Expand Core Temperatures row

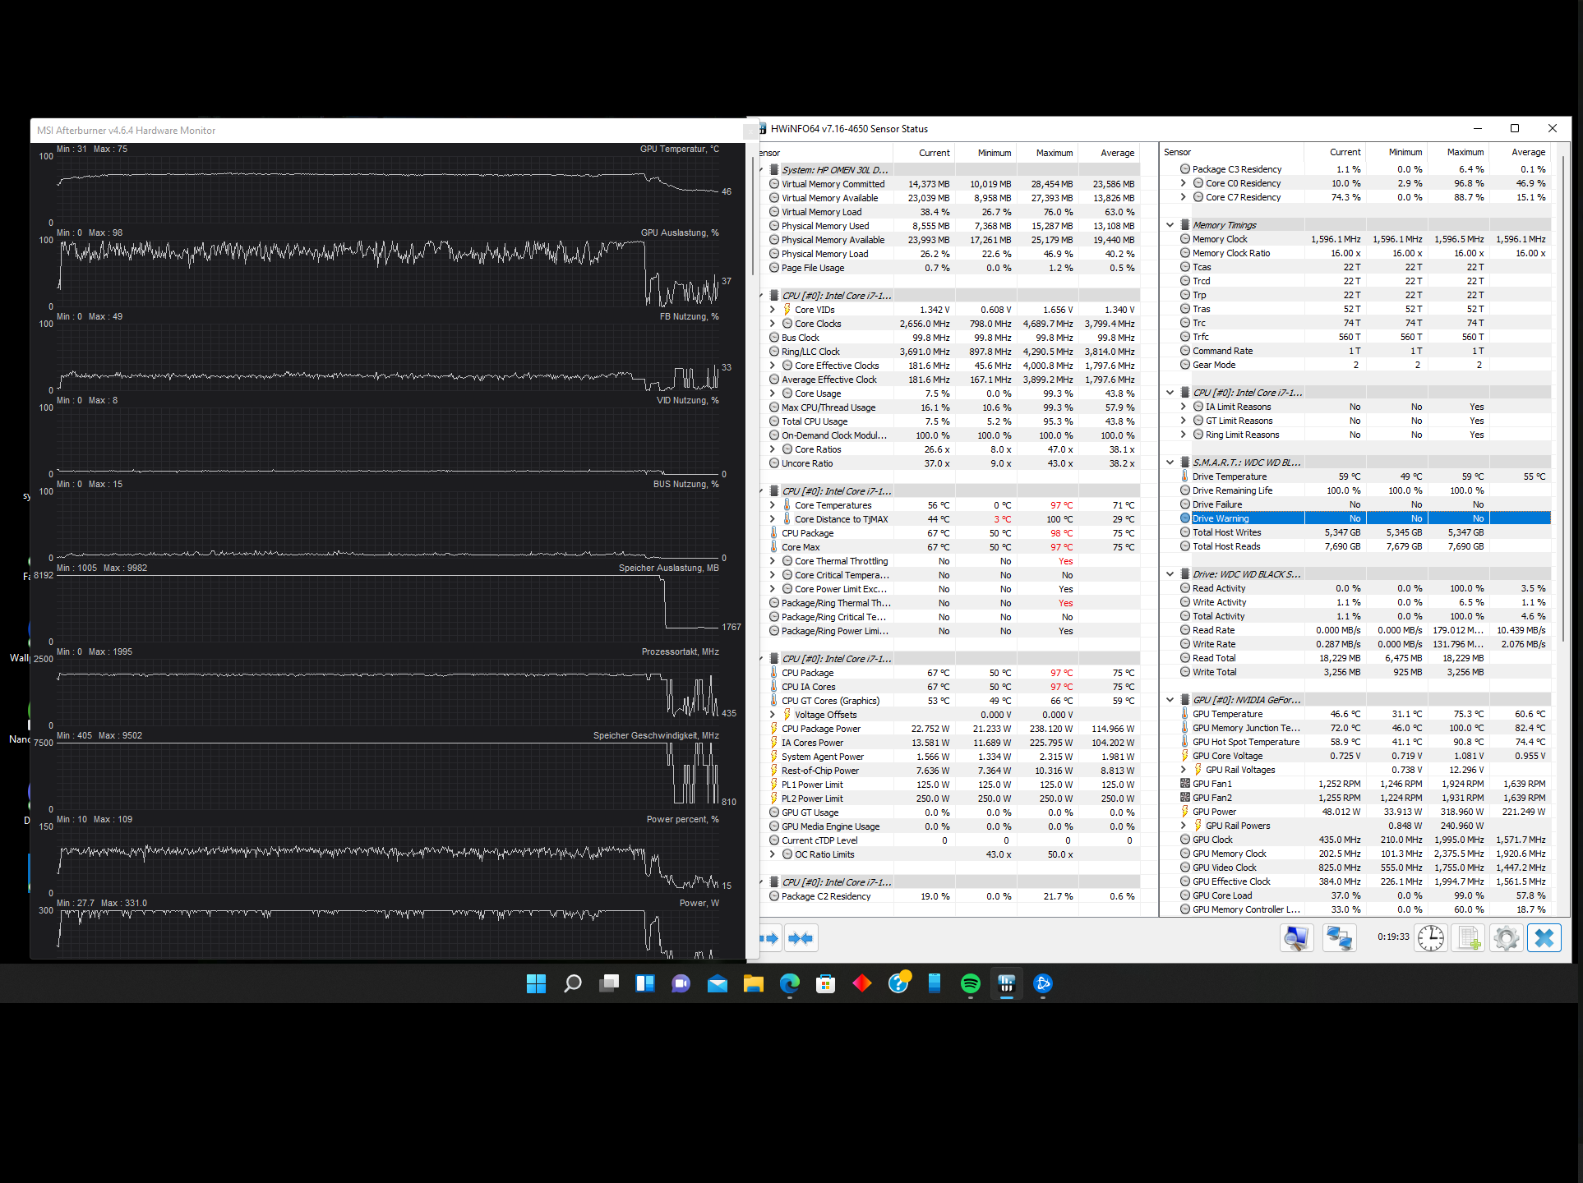[772, 505]
